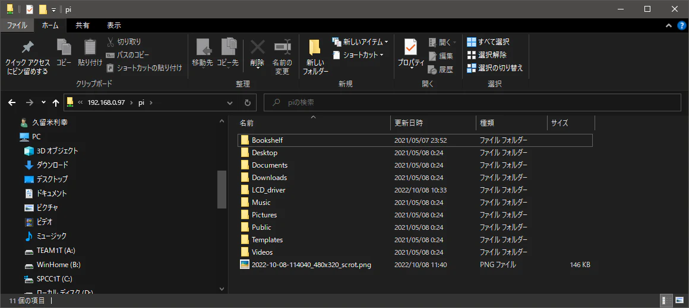This screenshot has width=689, height=308.
Task: Click 192.168.0.97 in address bar
Action: point(106,102)
